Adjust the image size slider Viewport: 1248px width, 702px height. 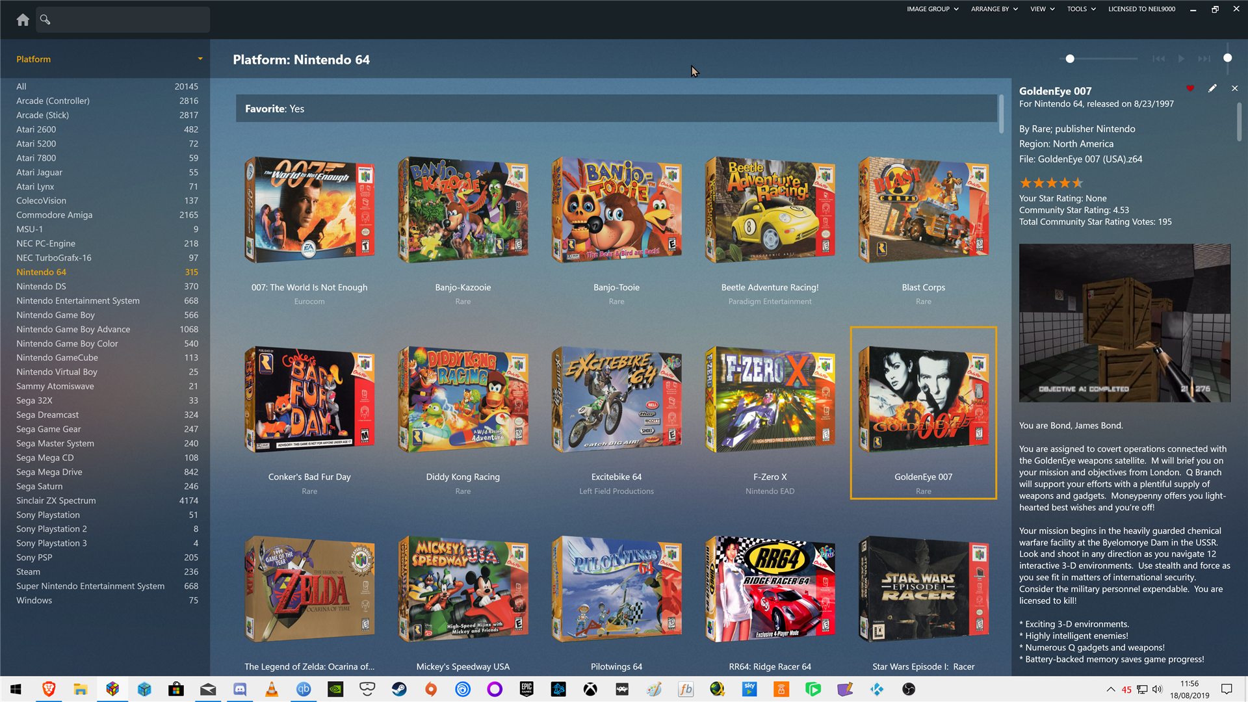pos(1070,58)
